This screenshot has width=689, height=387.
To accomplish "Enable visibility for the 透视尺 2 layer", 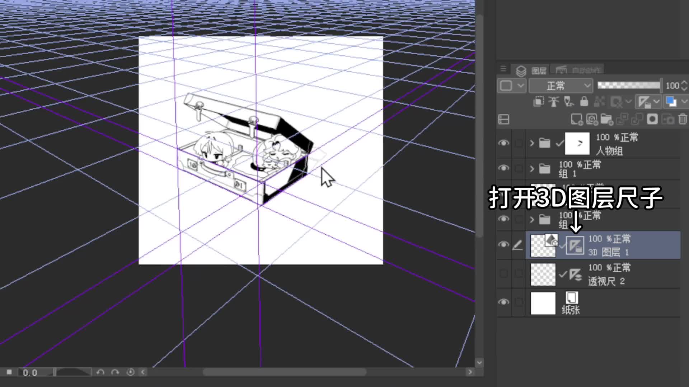I will click(x=503, y=273).
